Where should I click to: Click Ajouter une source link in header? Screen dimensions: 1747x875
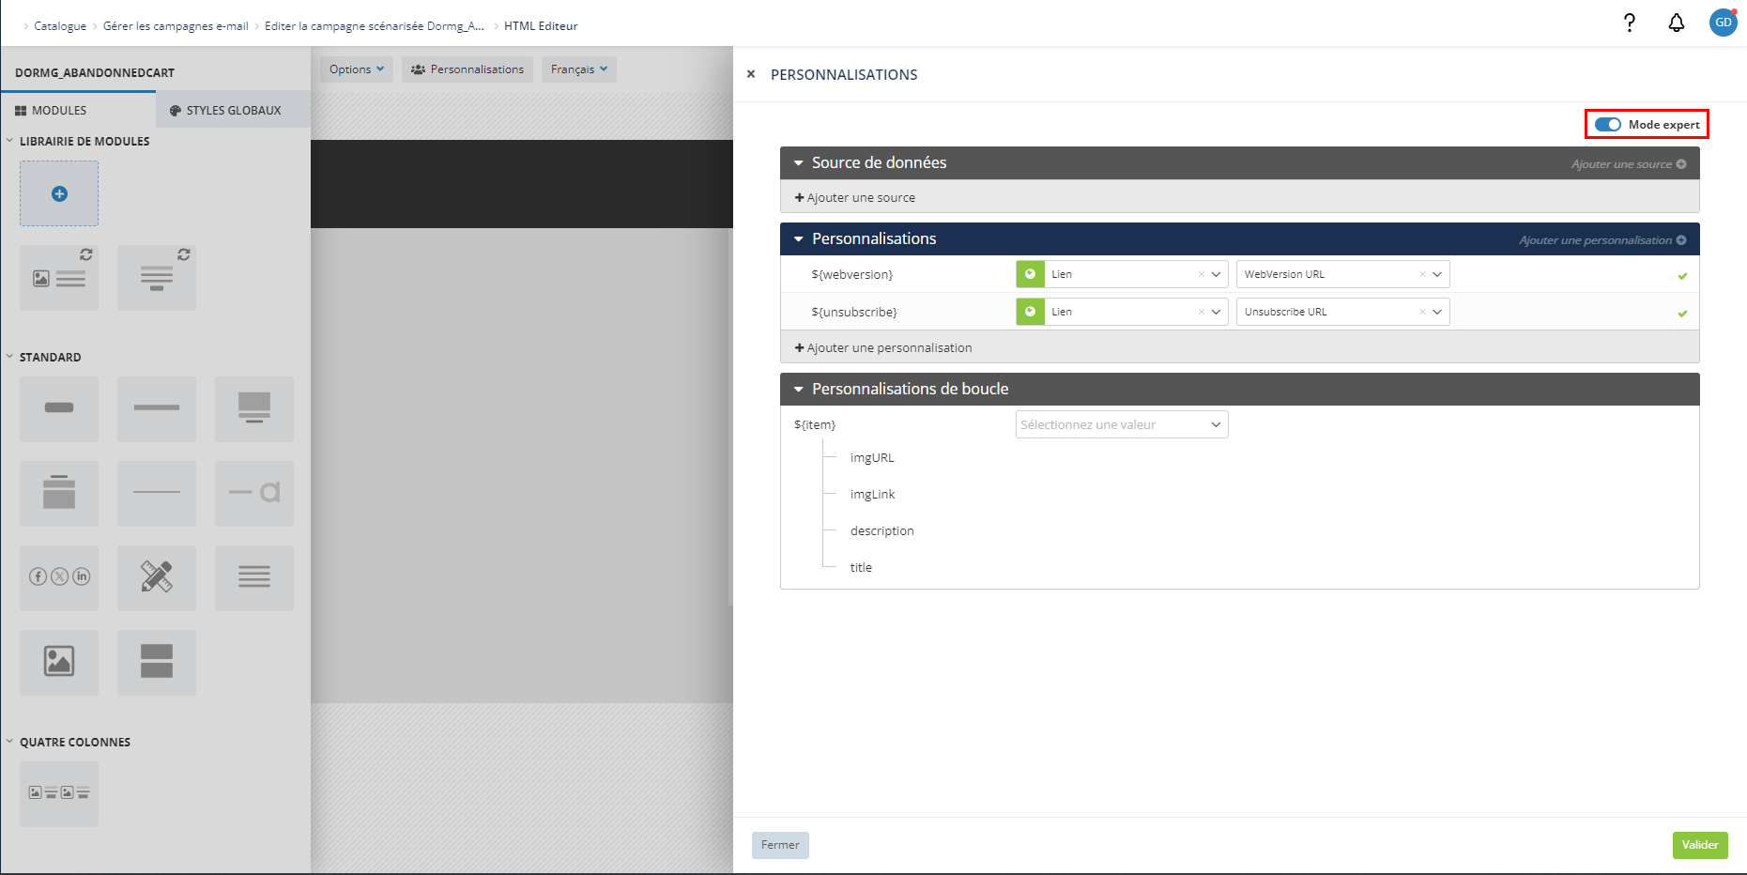1629,164
